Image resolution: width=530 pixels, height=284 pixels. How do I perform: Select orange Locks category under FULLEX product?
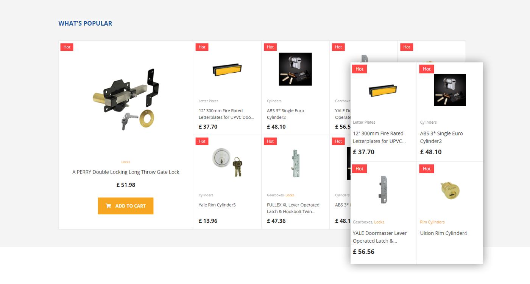290,195
